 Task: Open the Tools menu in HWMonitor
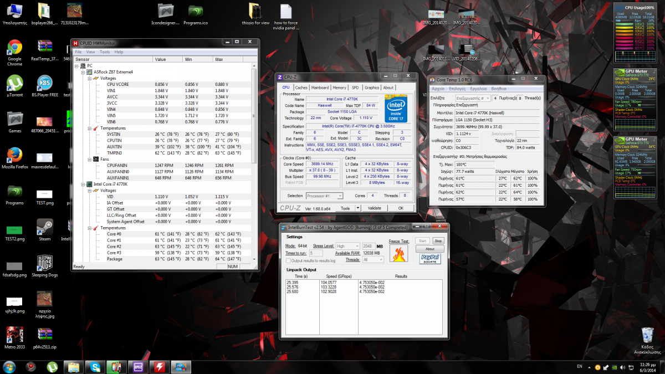tap(105, 52)
